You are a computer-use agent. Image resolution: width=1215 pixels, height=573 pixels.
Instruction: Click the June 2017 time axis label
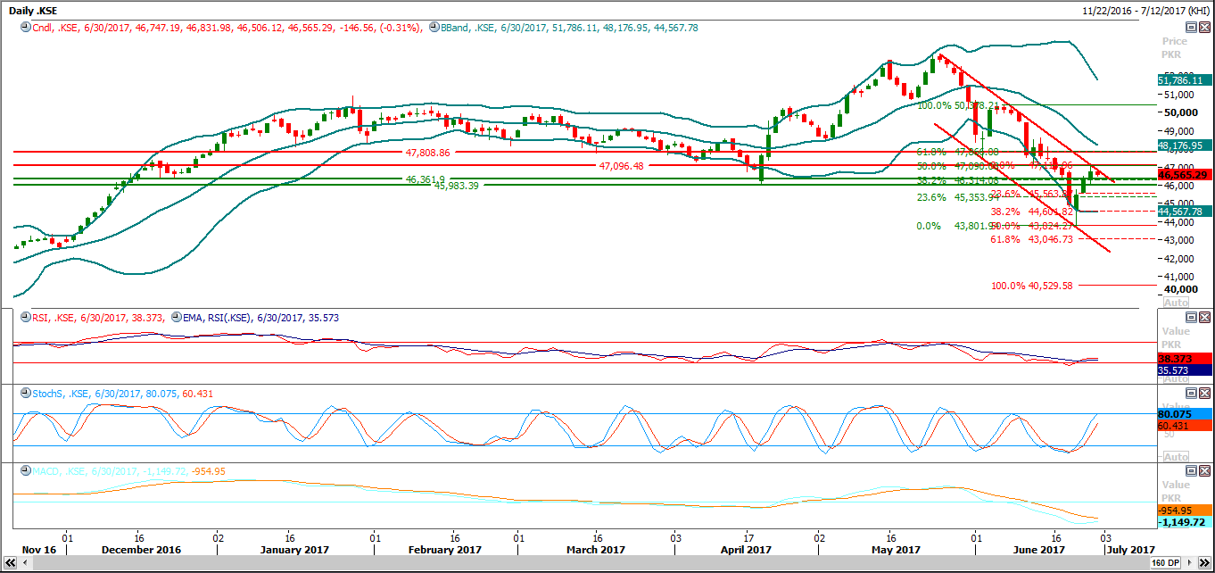[1039, 550]
